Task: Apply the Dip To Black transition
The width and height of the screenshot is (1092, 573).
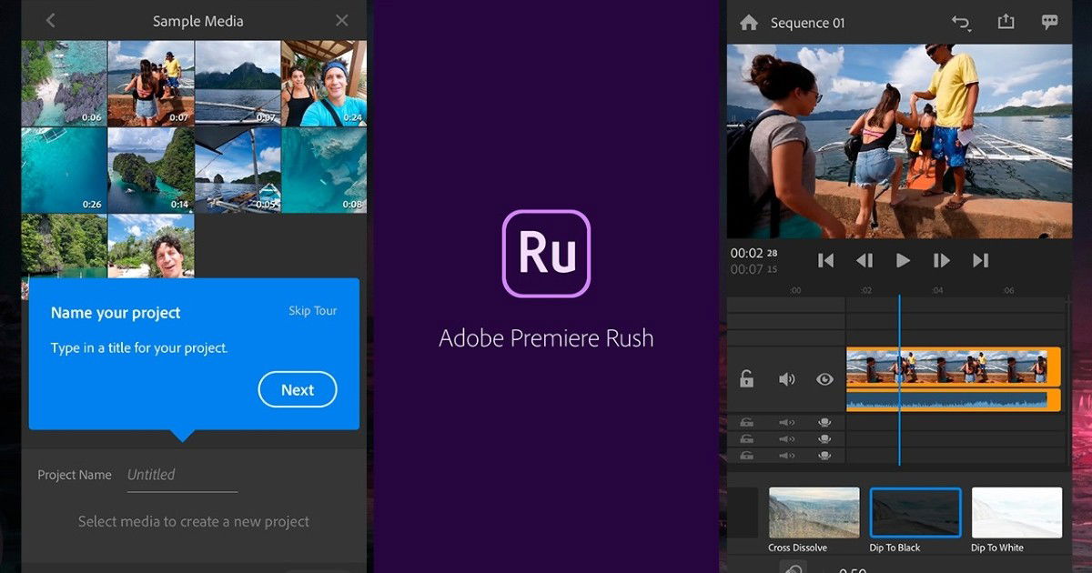Action: [x=915, y=520]
